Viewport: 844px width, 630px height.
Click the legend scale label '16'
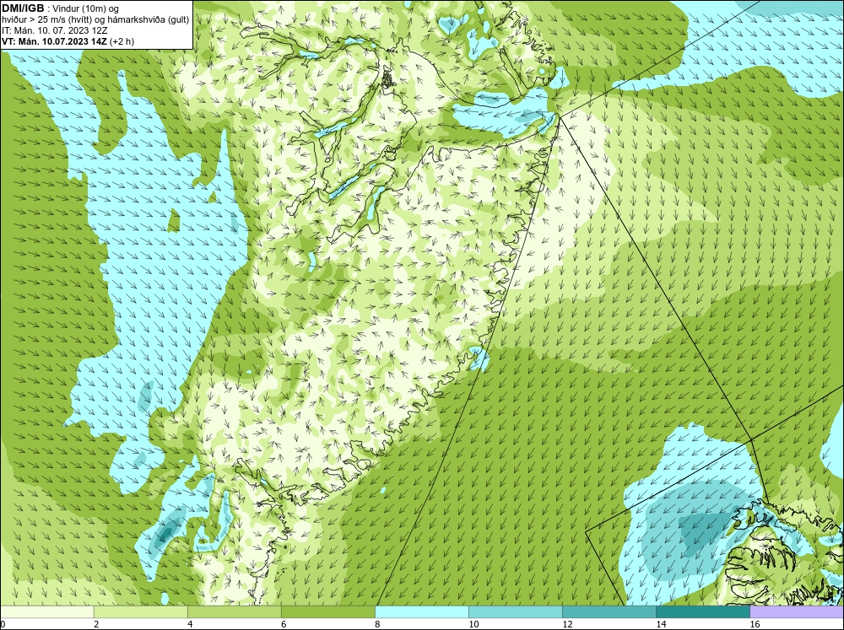click(x=755, y=624)
